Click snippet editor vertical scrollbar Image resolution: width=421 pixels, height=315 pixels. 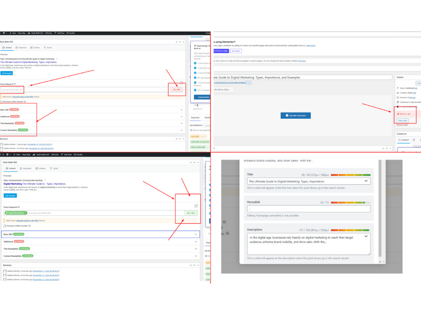tap(380, 208)
